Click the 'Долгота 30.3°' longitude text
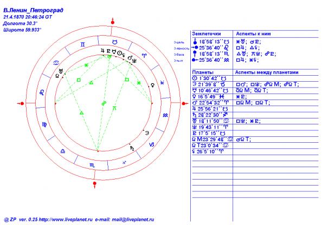322x225 pixels. (x=21, y=23)
